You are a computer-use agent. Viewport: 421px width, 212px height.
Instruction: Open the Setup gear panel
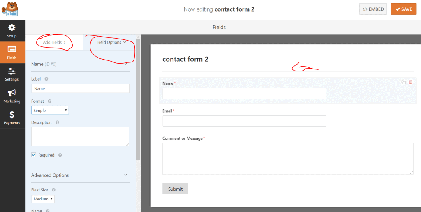coord(12,30)
